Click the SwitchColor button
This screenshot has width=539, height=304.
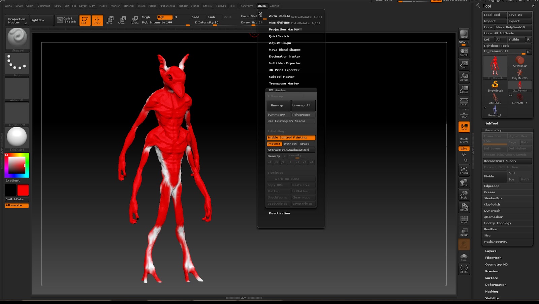pyautogui.click(x=17, y=199)
